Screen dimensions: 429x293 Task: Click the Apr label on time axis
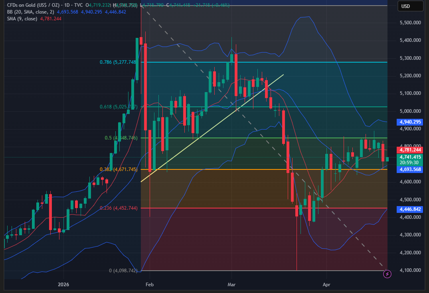326,285
